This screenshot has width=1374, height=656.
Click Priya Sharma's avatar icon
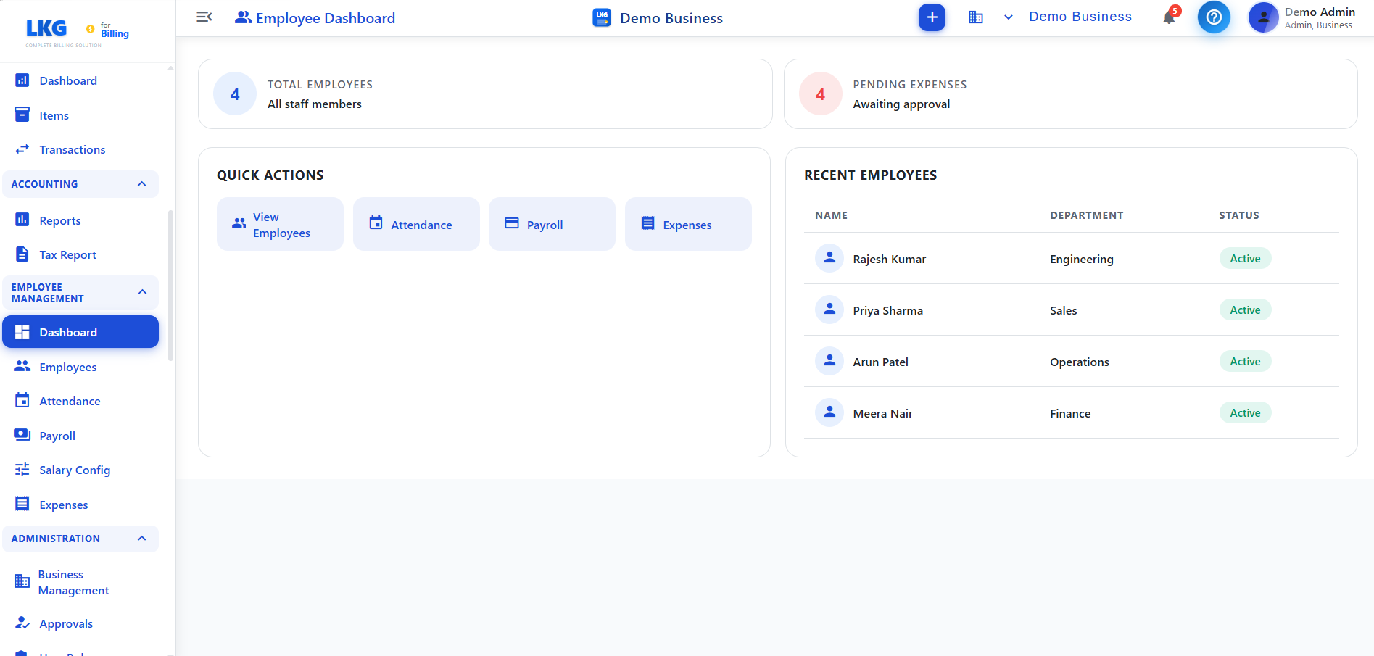[x=829, y=310]
